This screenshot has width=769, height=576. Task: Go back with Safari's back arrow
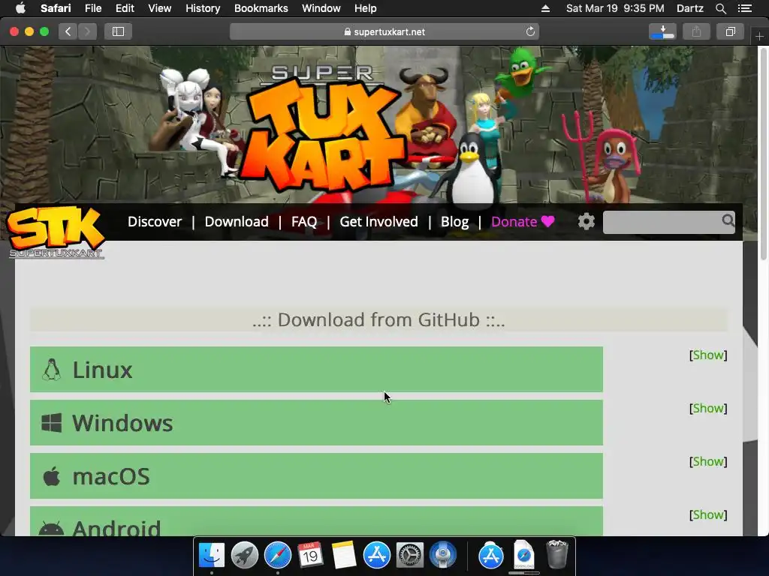[x=68, y=31]
